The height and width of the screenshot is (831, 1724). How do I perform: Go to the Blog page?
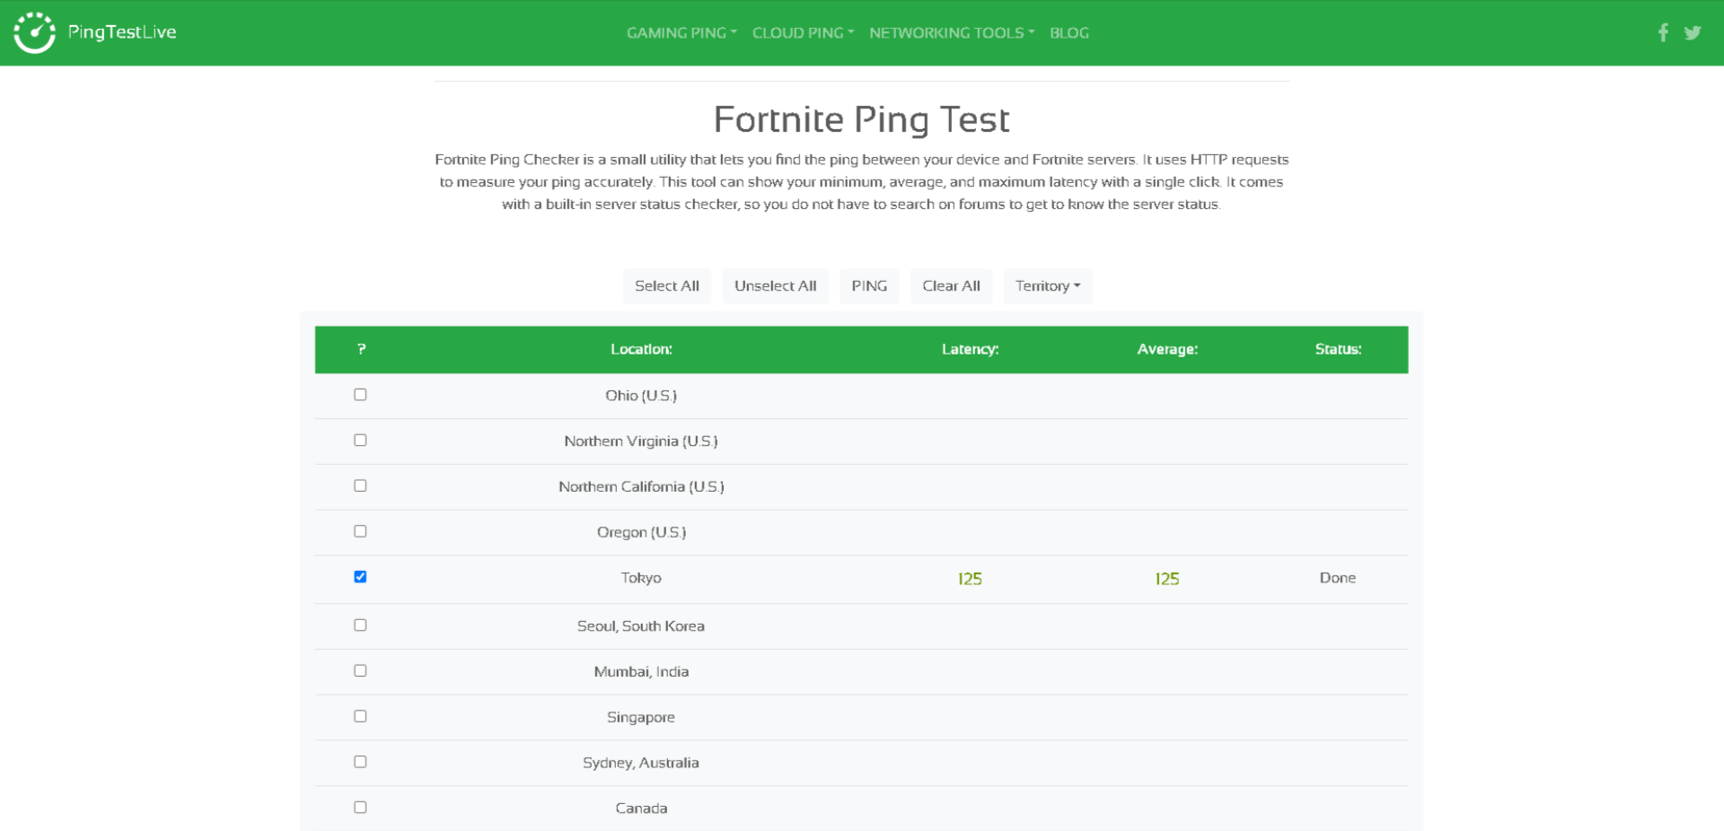tap(1069, 33)
